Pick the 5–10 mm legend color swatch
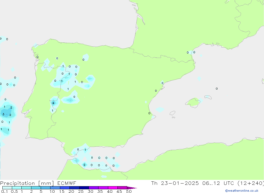 pos(45,188)
